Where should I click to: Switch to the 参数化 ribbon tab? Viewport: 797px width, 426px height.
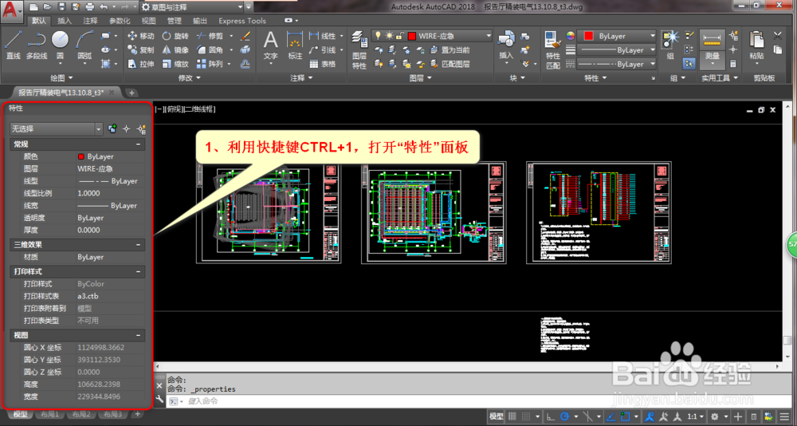point(120,21)
